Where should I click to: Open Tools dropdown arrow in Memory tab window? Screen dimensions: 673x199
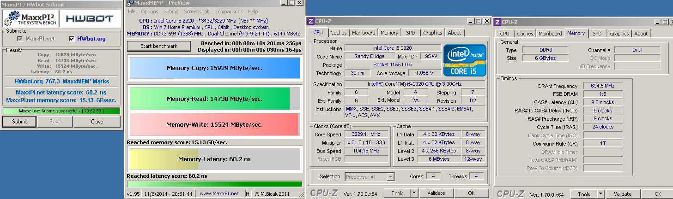(601, 194)
